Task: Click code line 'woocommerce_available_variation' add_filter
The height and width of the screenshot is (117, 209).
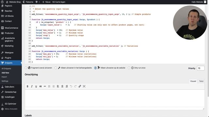Action: [85, 46]
